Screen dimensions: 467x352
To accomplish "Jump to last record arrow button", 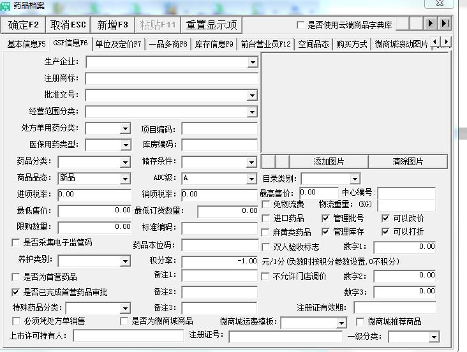I will pyautogui.click(x=445, y=24).
